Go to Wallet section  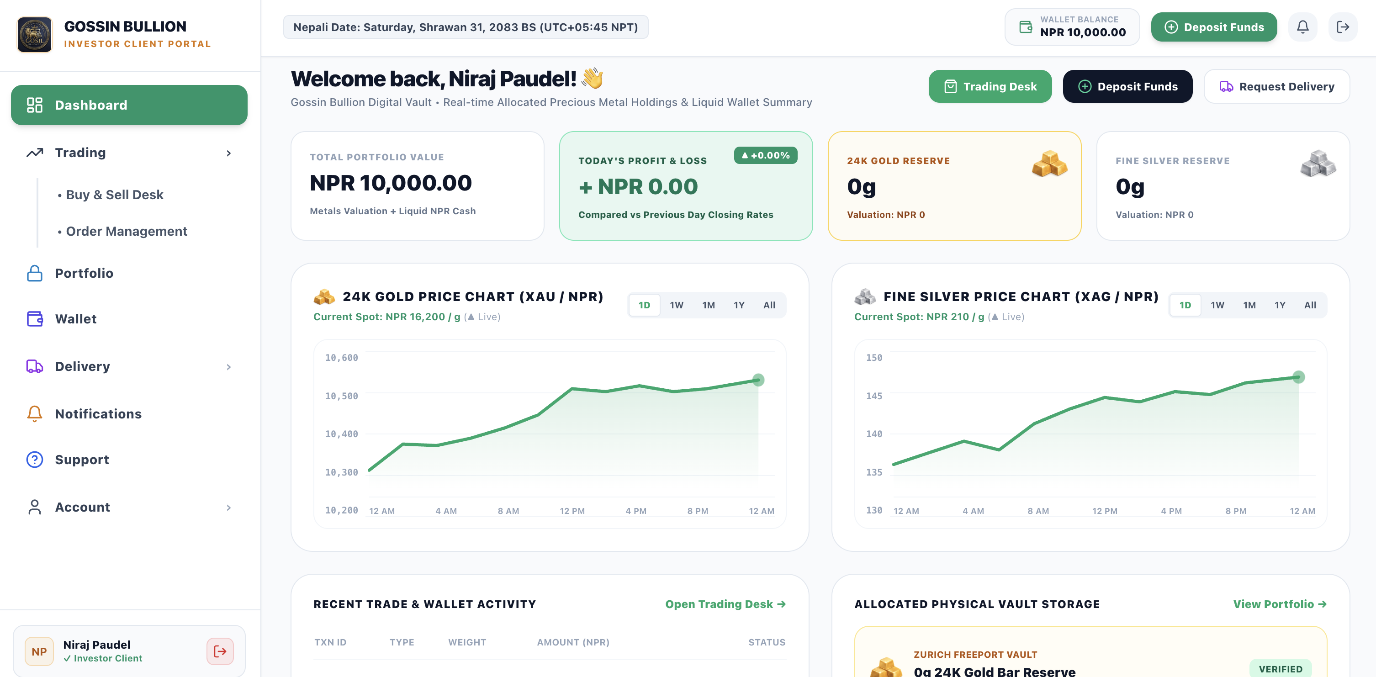[129, 319]
